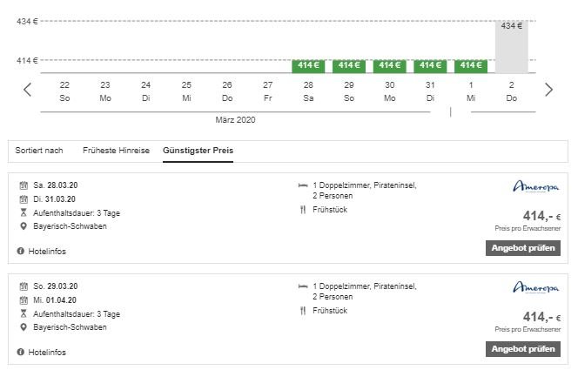Select the Günstigster Preis sorting tab
Screen dimensions: 578x370
[x=198, y=151]
